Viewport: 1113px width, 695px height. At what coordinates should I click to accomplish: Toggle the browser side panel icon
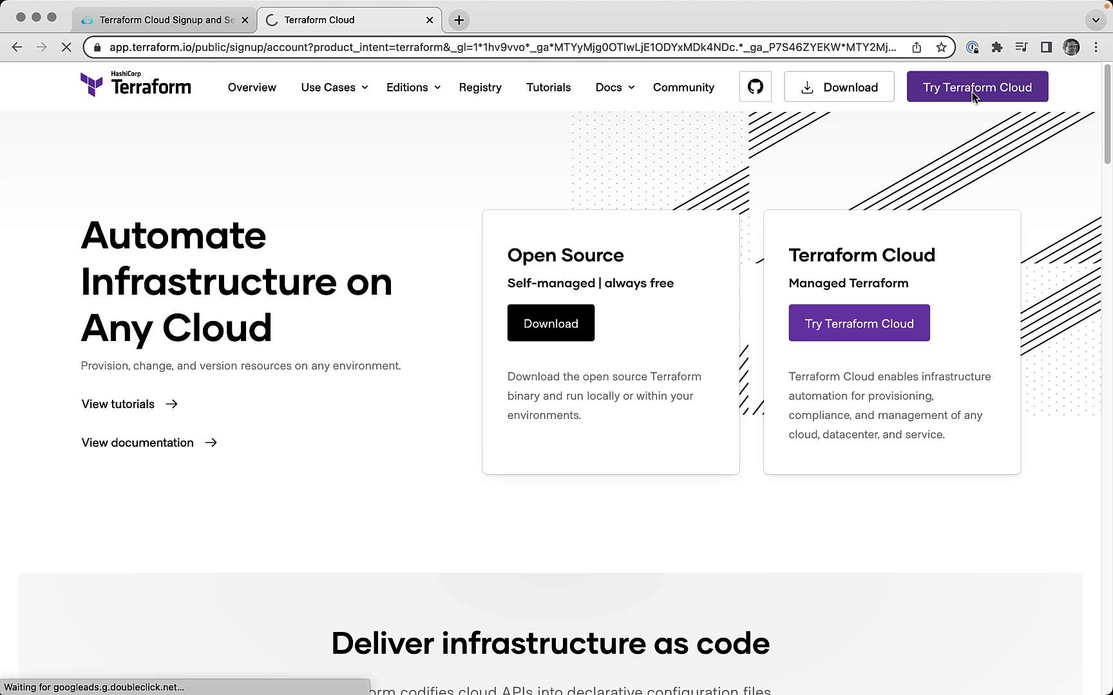[1046, 47]
